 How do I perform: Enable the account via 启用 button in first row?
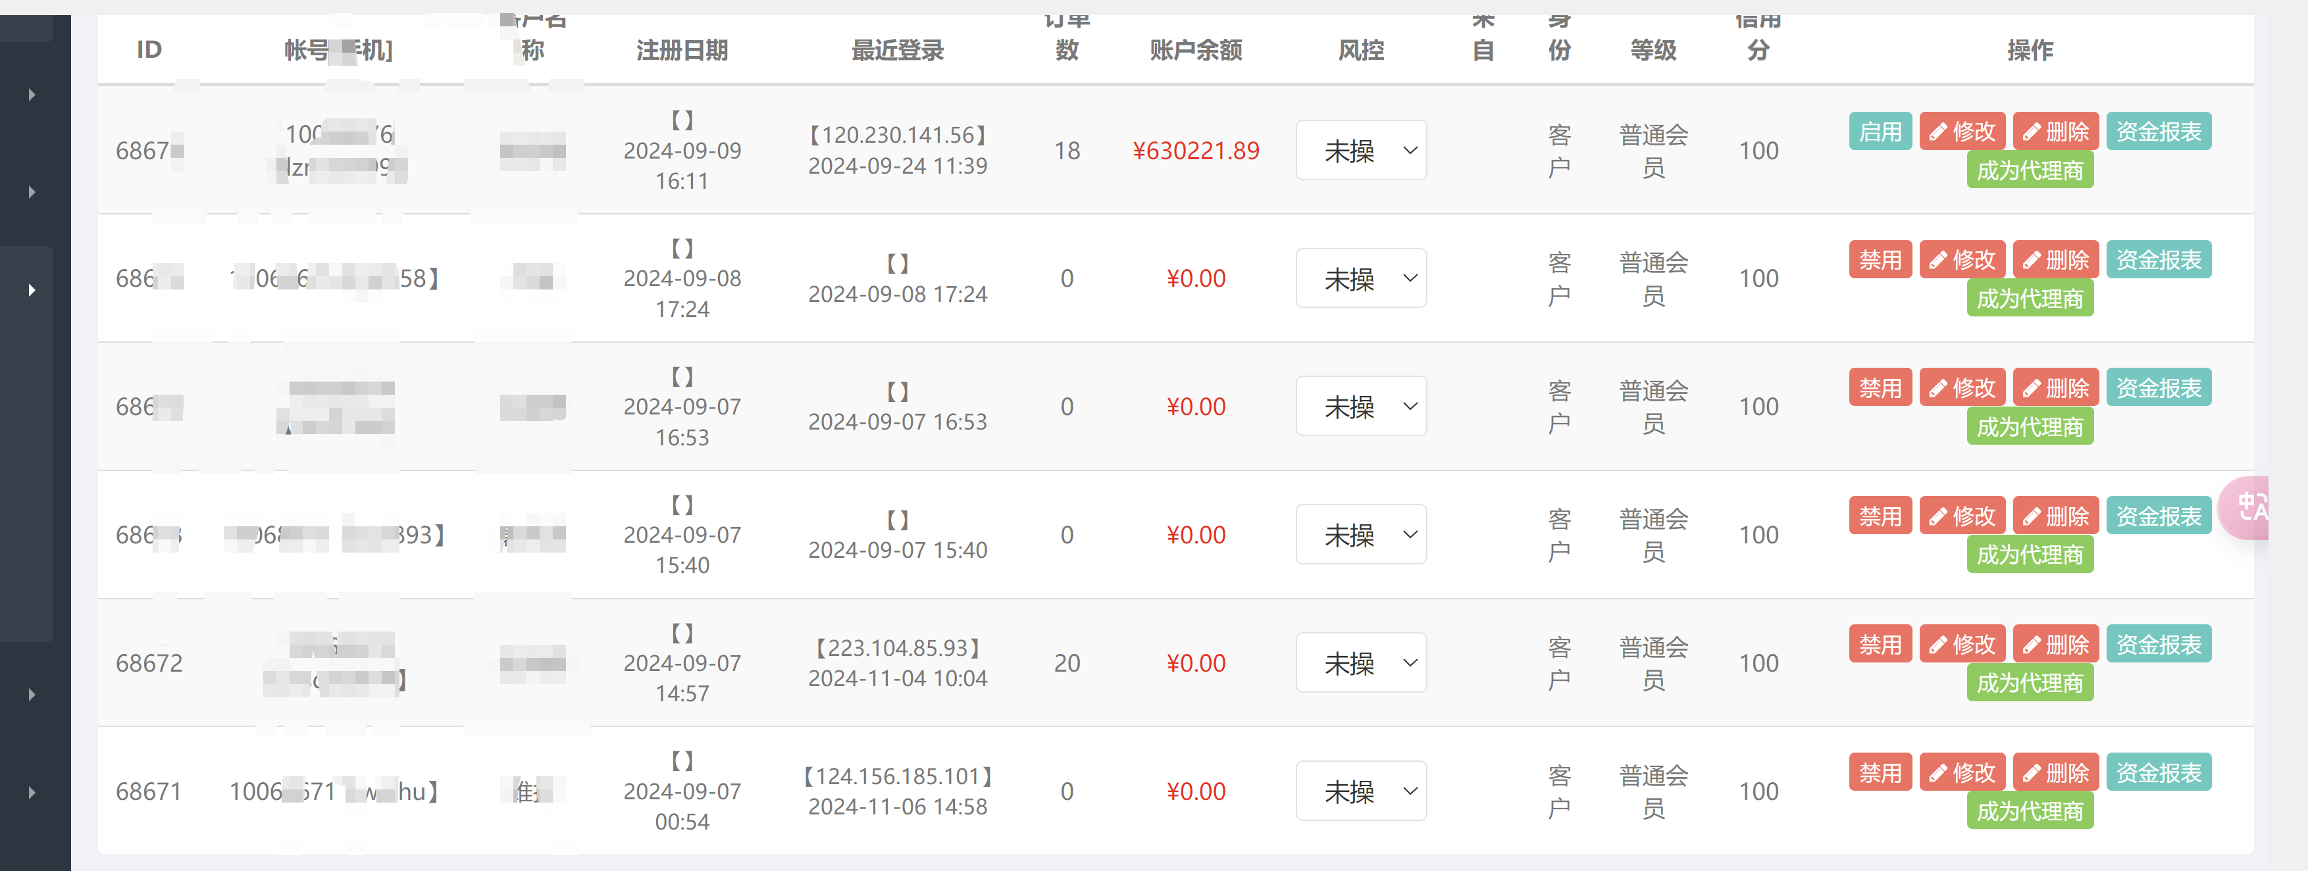click(x=1880, y=132)
